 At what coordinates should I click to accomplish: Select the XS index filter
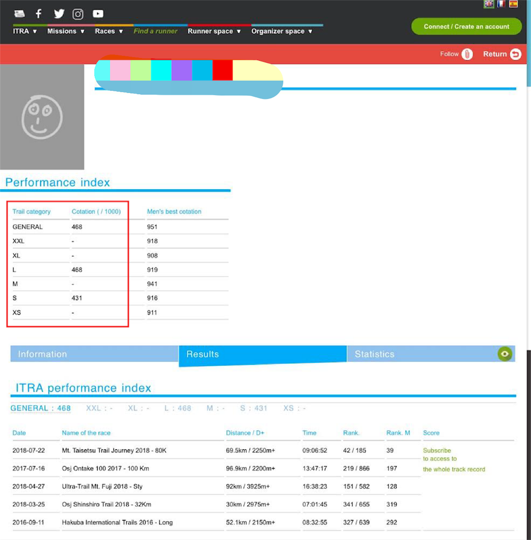click(294, 408)
